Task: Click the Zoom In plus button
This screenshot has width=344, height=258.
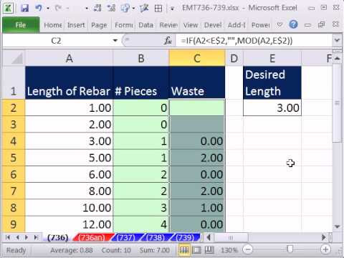Action: [x=325, y=249]
